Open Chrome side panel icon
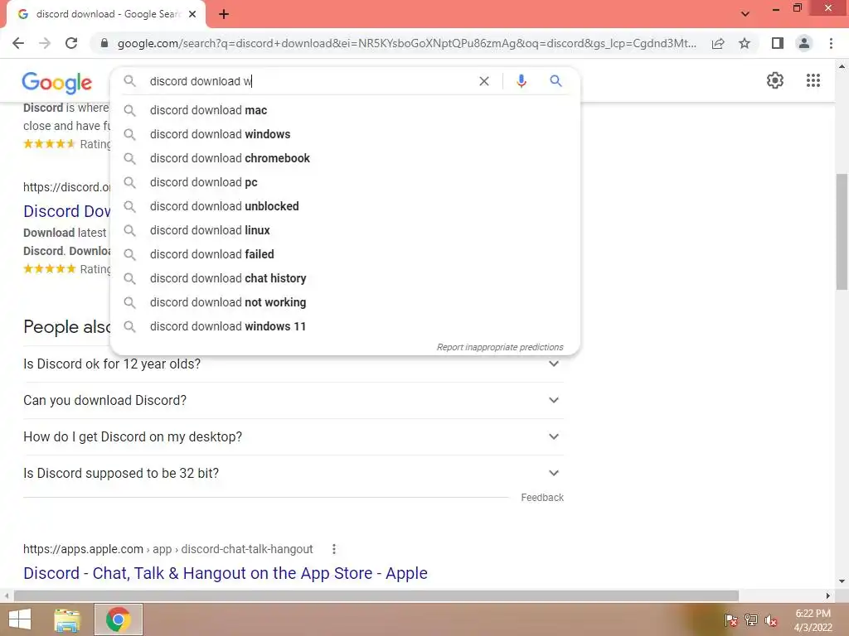The height and width of the screenshot is (636, 849). [778, 43]
